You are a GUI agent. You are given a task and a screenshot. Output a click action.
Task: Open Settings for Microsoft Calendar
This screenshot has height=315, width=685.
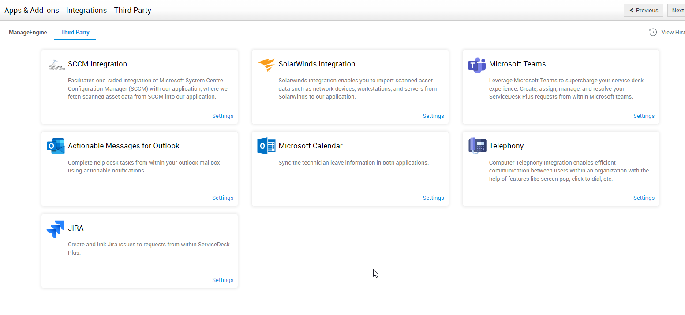click(433, 198)
